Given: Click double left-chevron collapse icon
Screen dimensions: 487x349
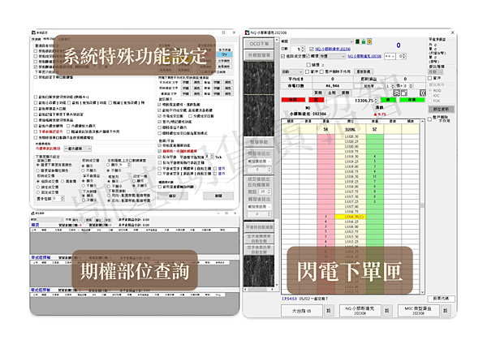Looking at the screenshot, I should coord(422,93).
